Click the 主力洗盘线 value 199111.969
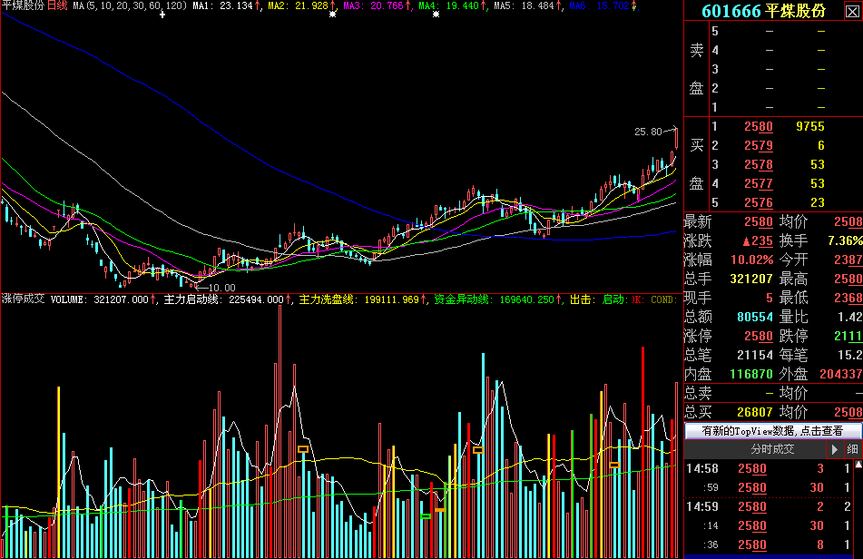 pyautogui.click(x=391, y=299)
